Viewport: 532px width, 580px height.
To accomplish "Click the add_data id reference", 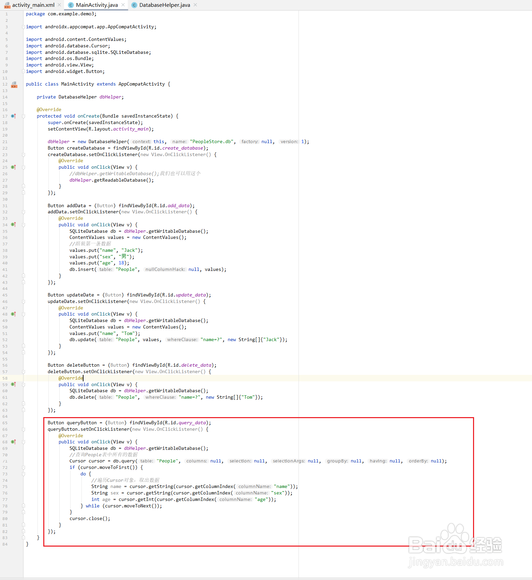I will click(x=179, y=206).
